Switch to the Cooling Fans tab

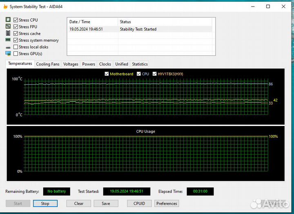(x=48, y=64)
